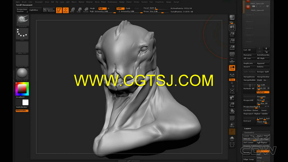Click the Rename subtool button

point(249,55)
